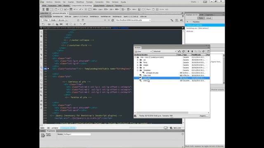Click the Undo arrow icon

(x=81, y=24)
